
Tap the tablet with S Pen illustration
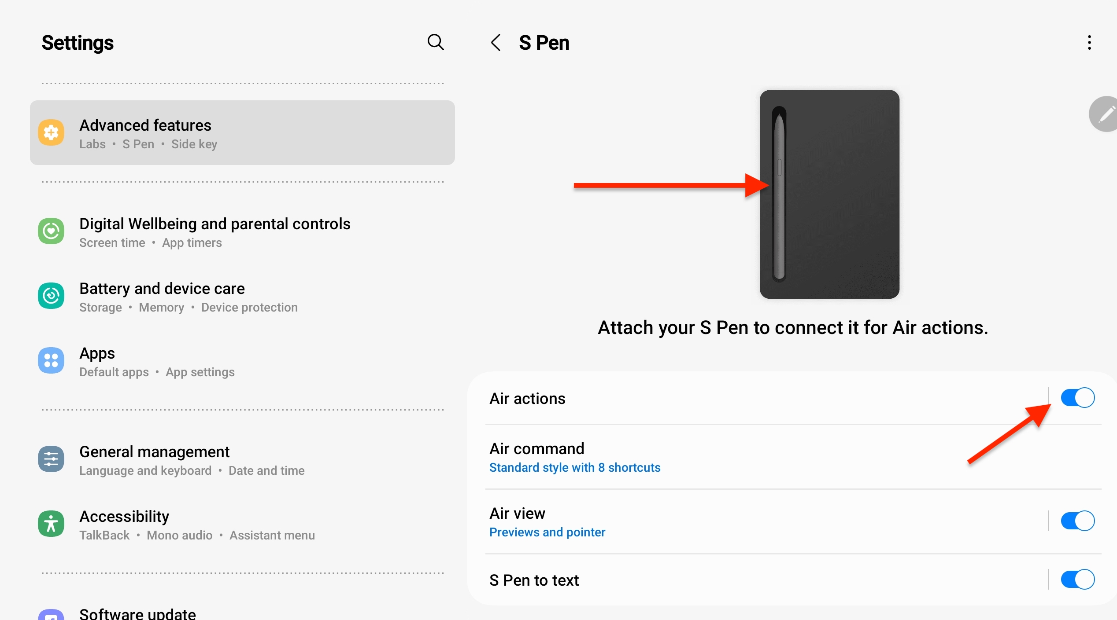click(829, 194)
